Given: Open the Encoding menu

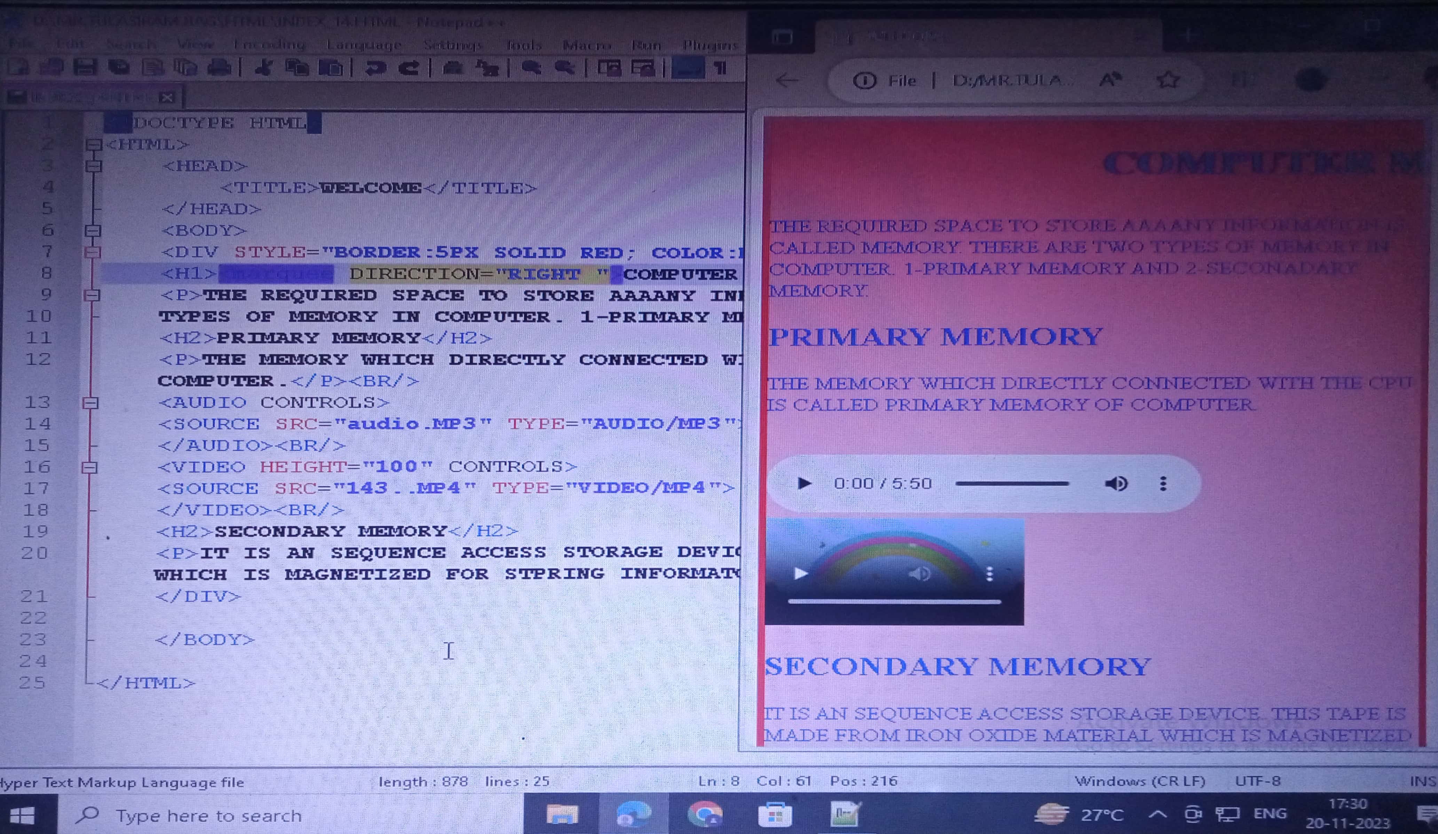Looking at the screenshot, I should point(269,45).
